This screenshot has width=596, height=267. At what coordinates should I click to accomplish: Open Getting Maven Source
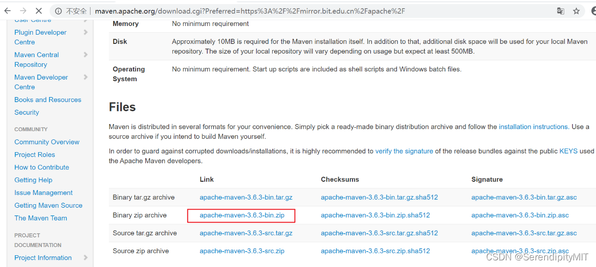coord(48,205)
